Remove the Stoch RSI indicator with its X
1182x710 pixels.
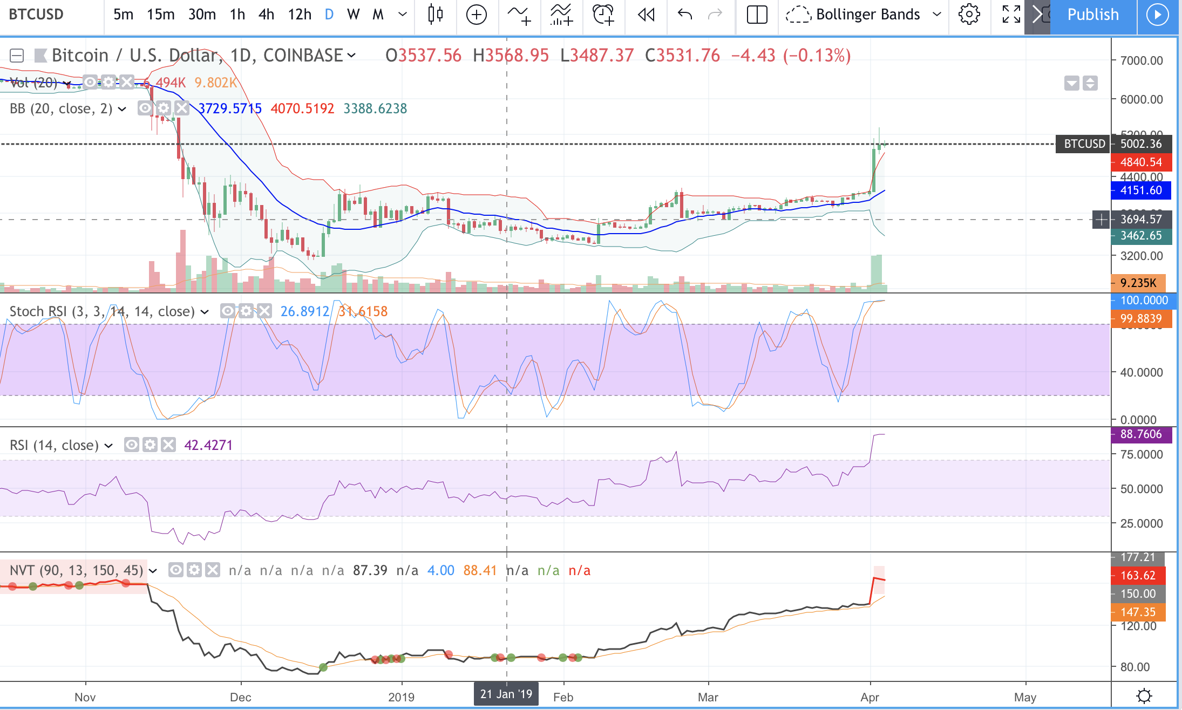point(264,311)
